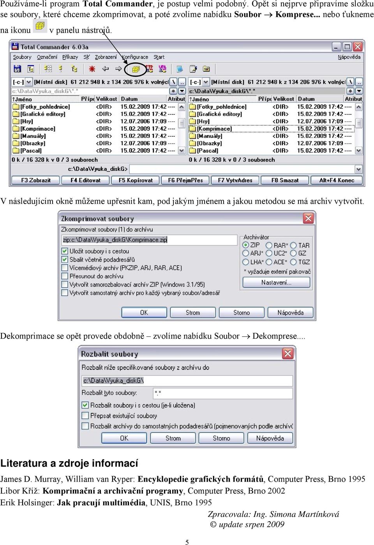Click folder icon of [Grafické editory] in right panel

192,114
